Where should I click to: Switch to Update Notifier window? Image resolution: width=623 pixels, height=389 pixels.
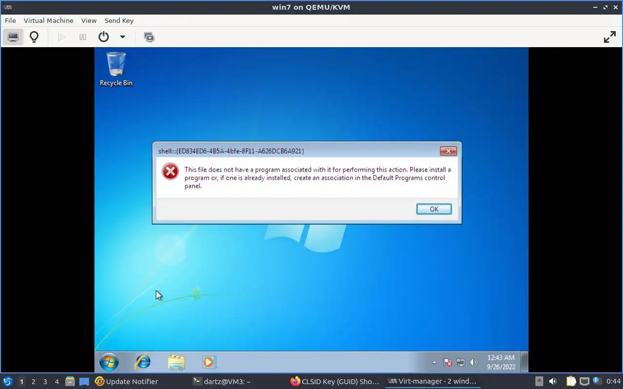tap(127, 382)
